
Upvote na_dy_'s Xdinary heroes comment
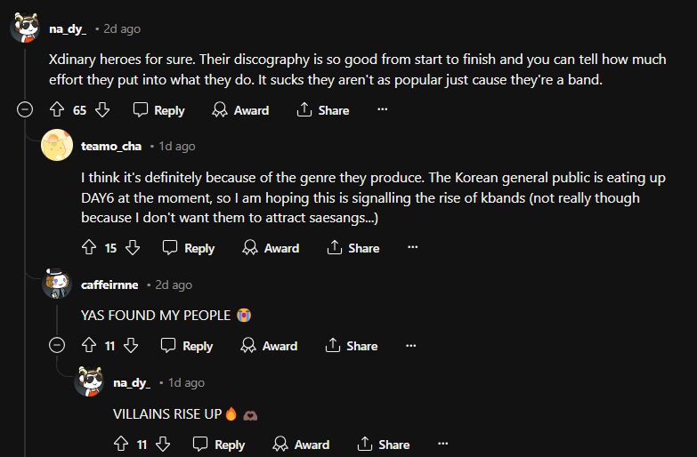click(57, 110)
